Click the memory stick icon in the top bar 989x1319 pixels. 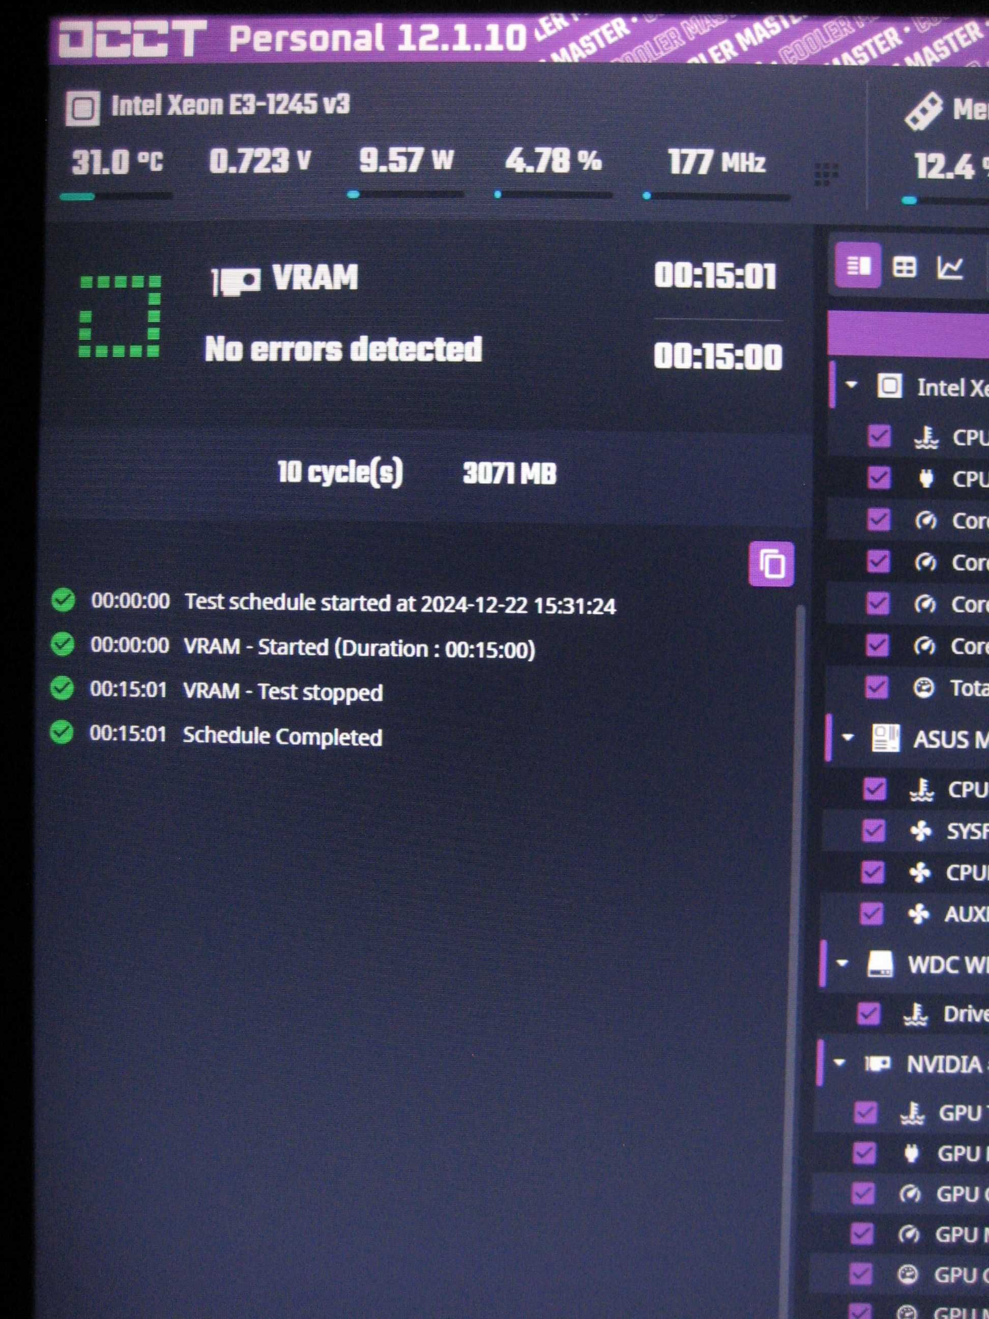click(x=923, y=110)
